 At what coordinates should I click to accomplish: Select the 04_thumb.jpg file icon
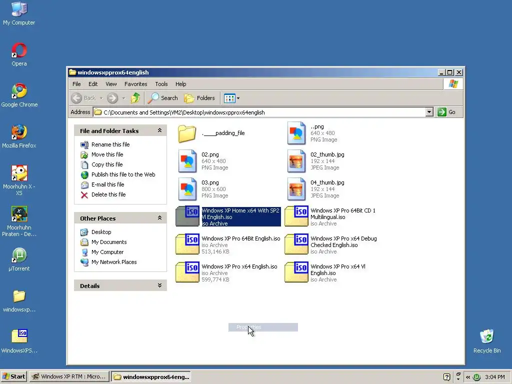[x=296, y=189]
